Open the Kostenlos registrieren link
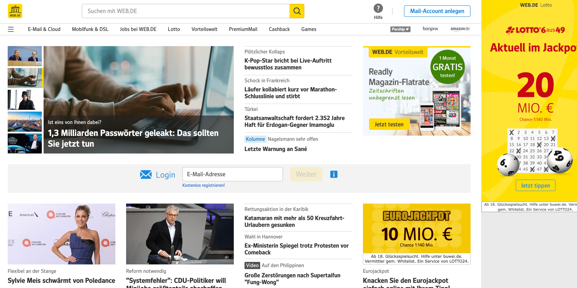The width and height of the screenshot is (577, 288). 203,185
